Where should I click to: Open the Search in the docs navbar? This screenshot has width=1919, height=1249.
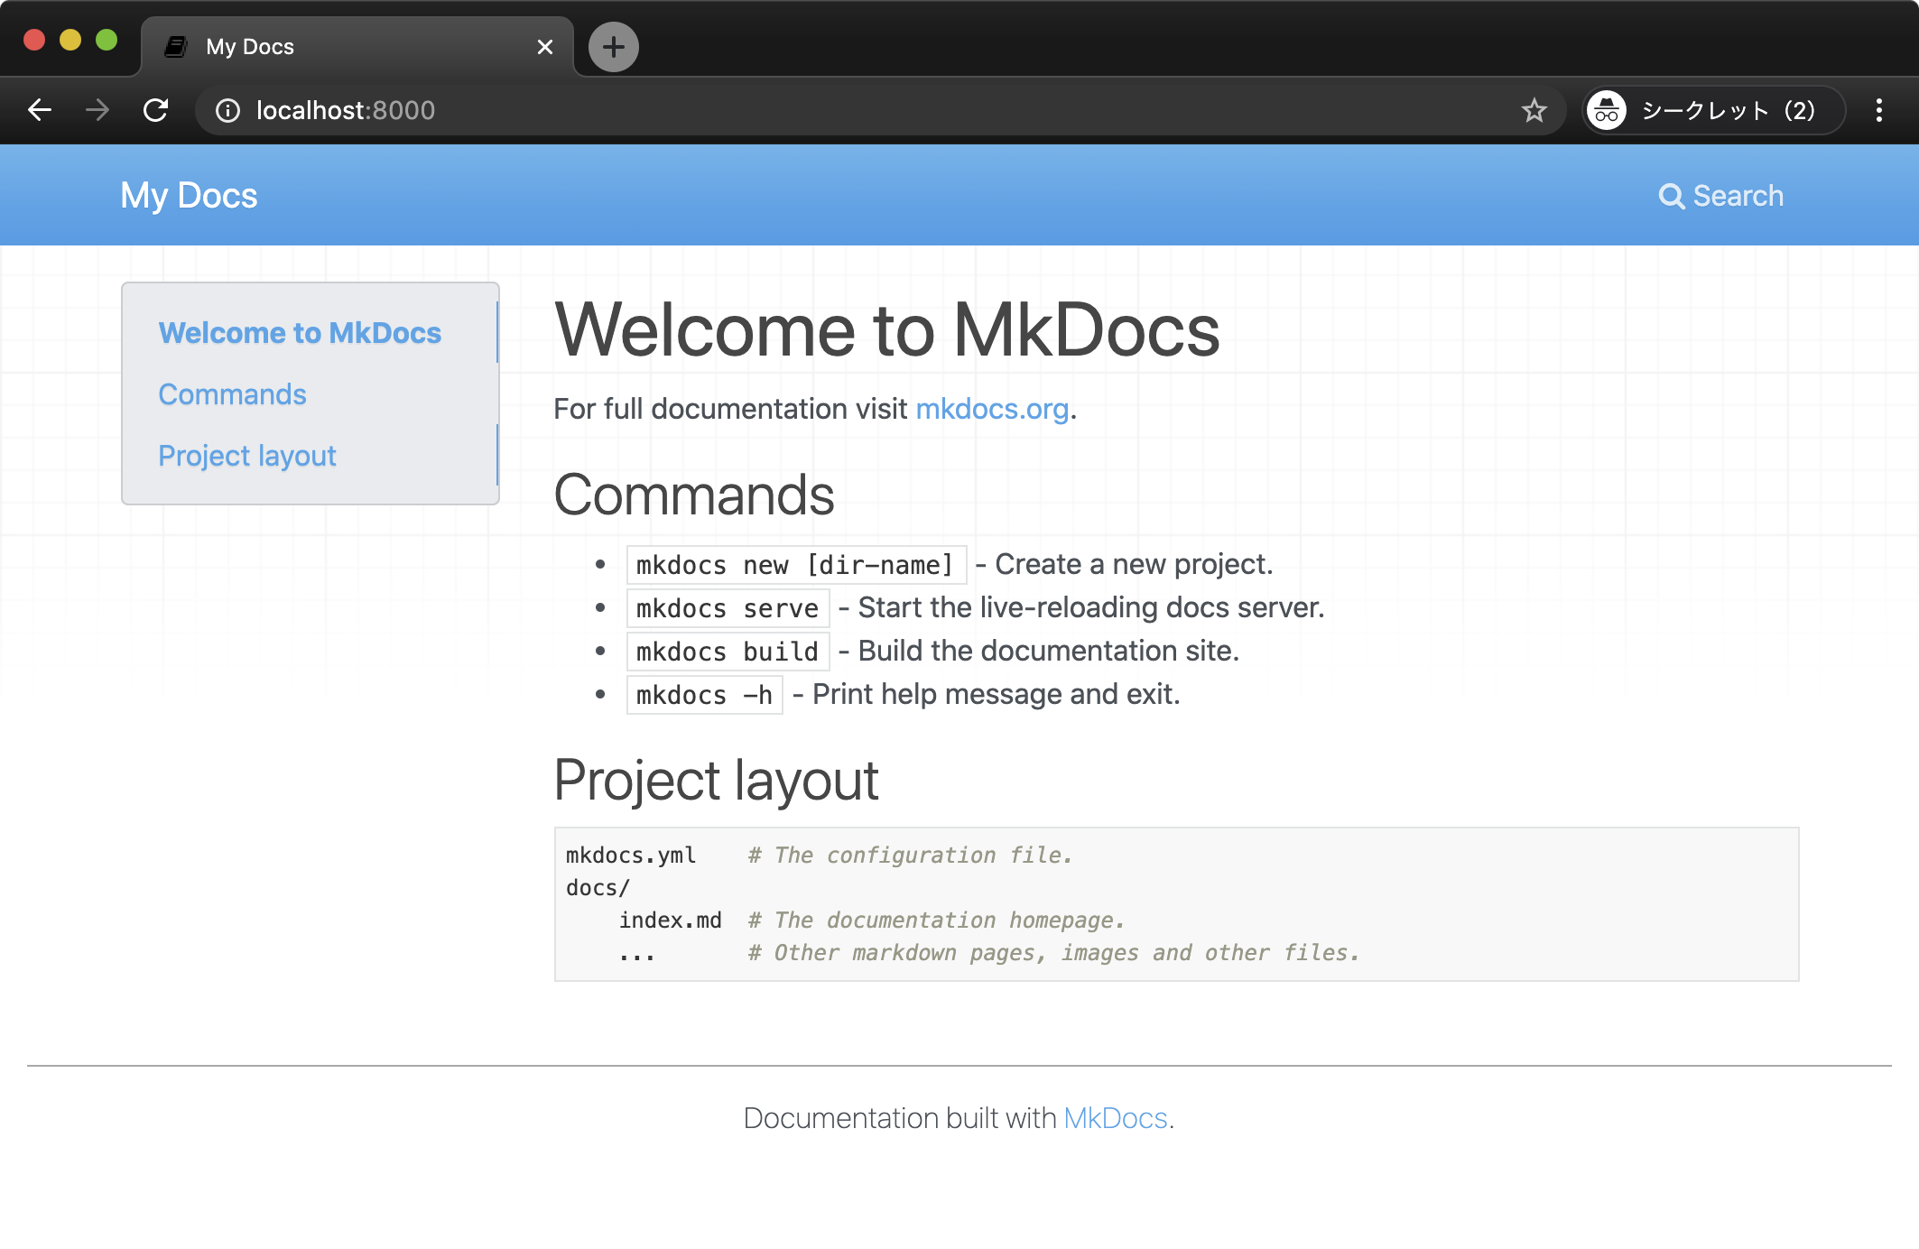point(1720,195)
